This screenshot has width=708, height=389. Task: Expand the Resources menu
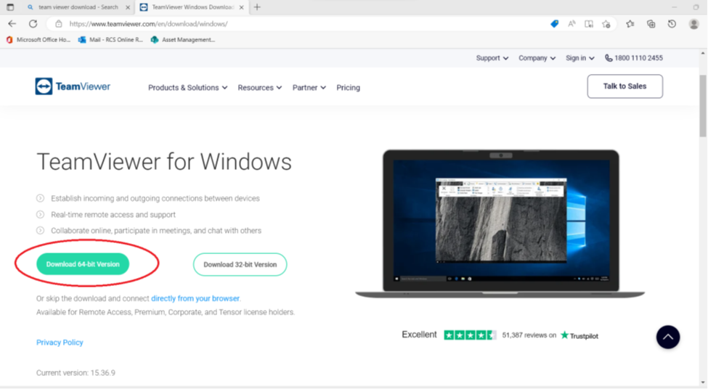tap(260, 88)
